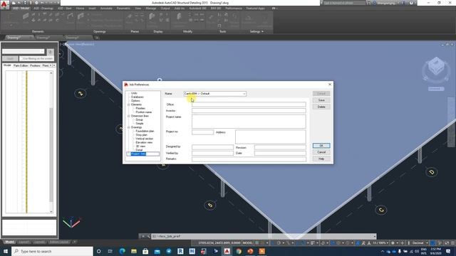This screenshot has height=256, width=456.
Task: Open the annotation scale 1:1/100% dropdown
Action: 380,243
